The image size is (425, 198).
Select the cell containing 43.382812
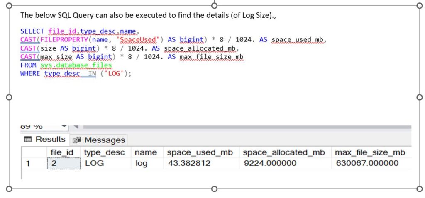coord(189,163)
